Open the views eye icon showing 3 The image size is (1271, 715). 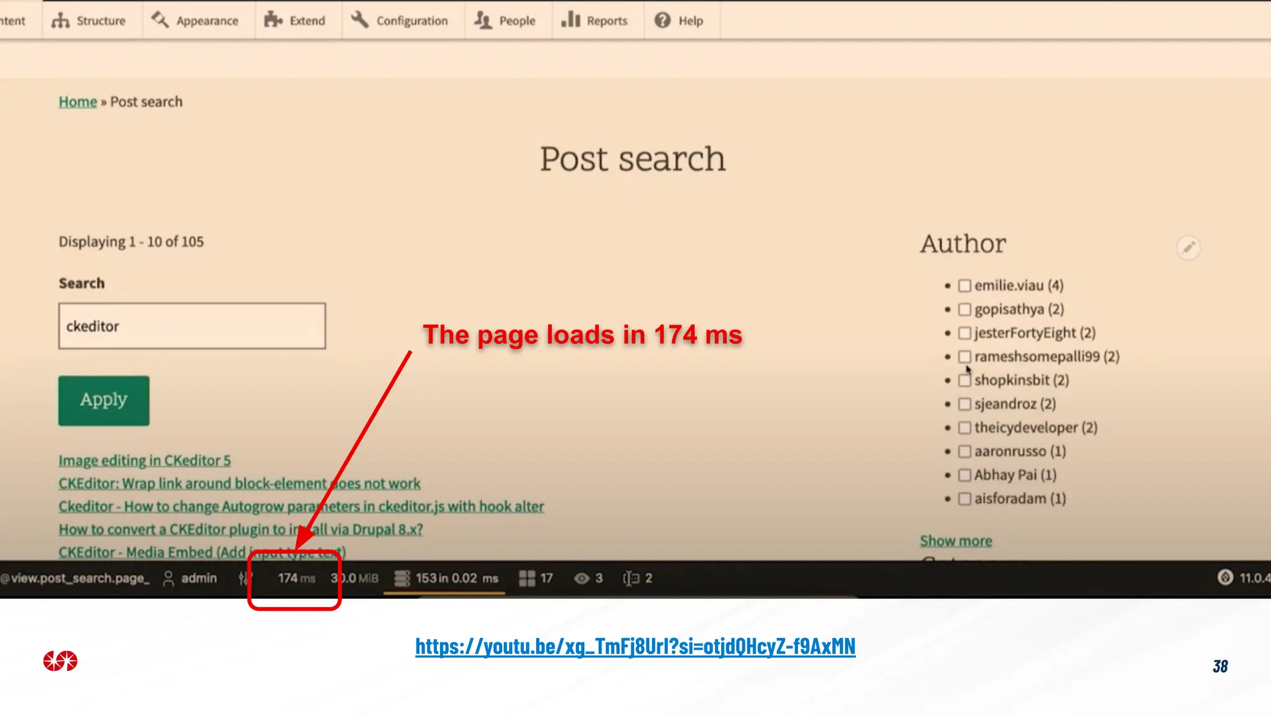coord(582,578)
